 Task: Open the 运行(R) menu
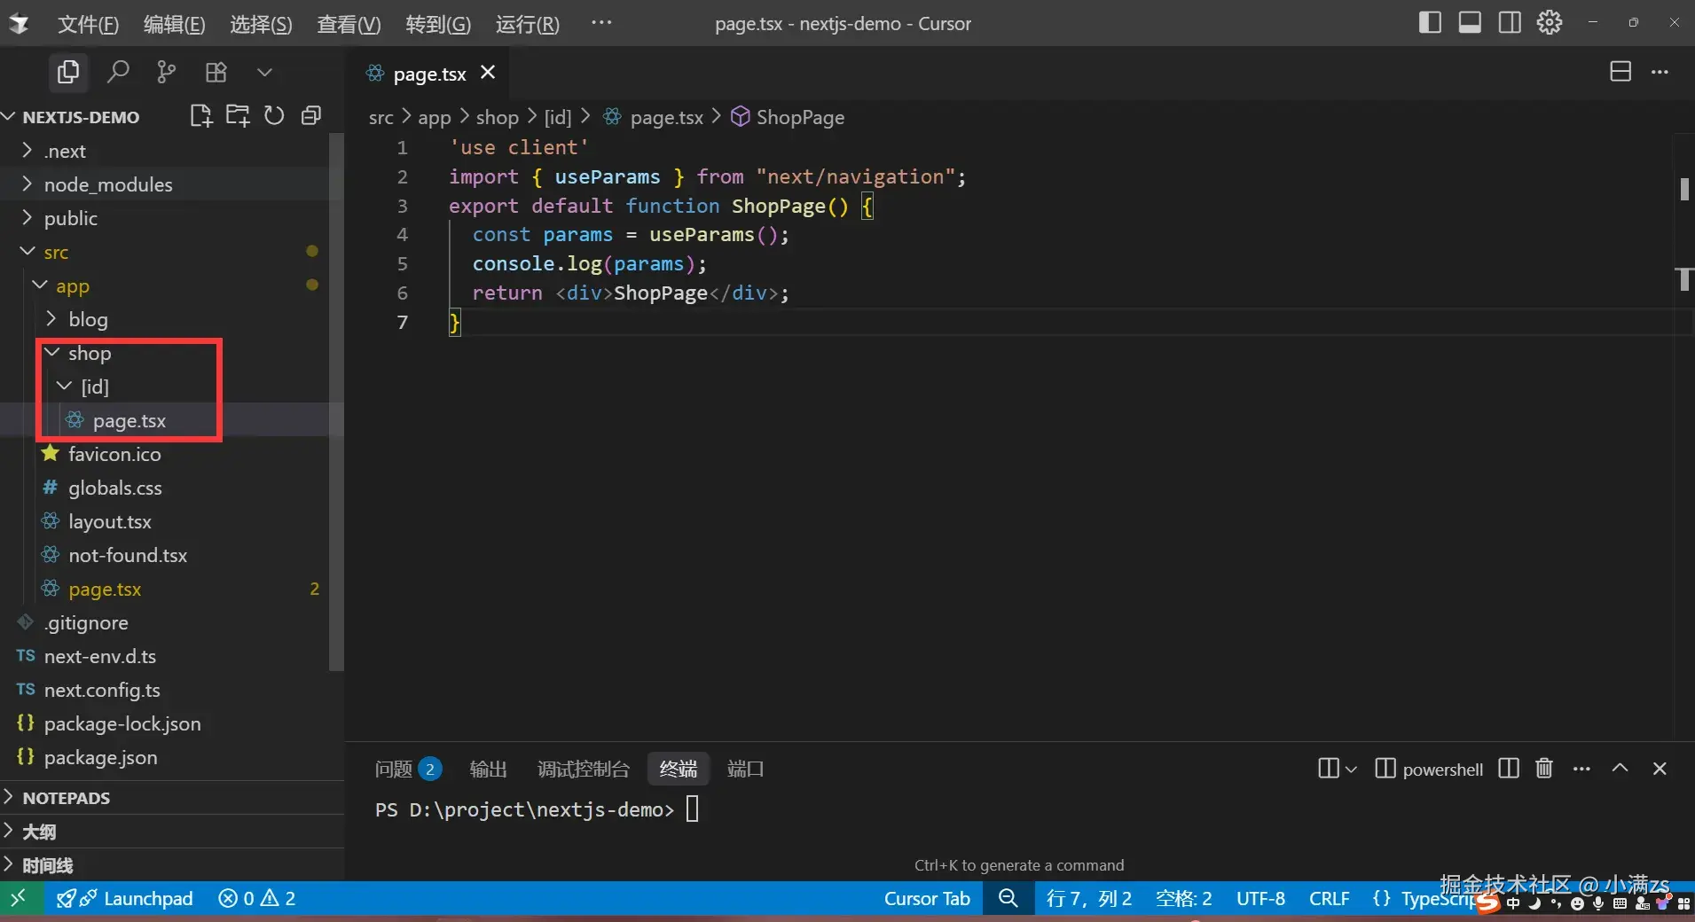pos(527,24)
